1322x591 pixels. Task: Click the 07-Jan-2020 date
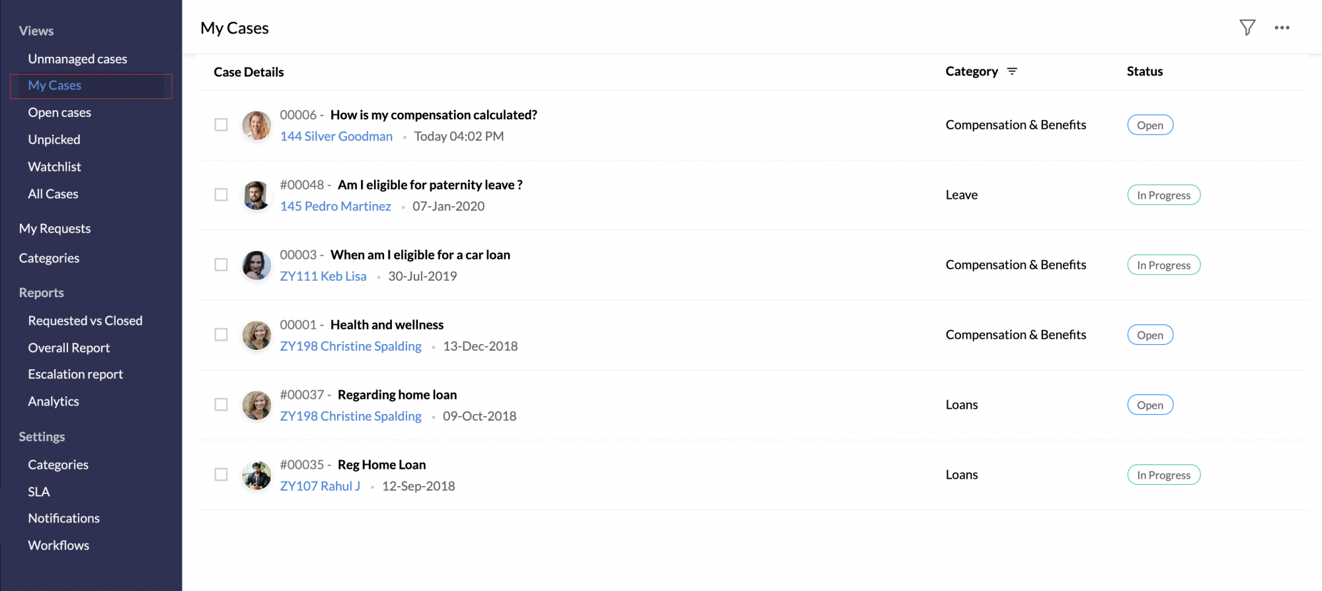click(448, 206)
